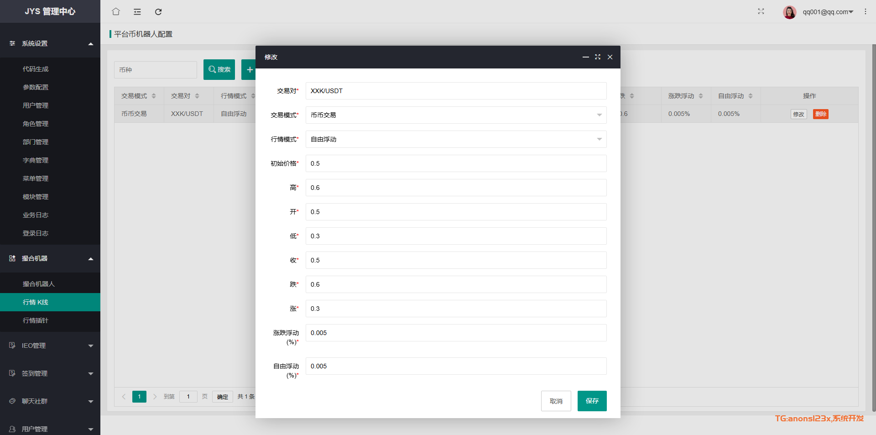Toggle the sidebar collapse menu icon

click(x=137, y=11)
